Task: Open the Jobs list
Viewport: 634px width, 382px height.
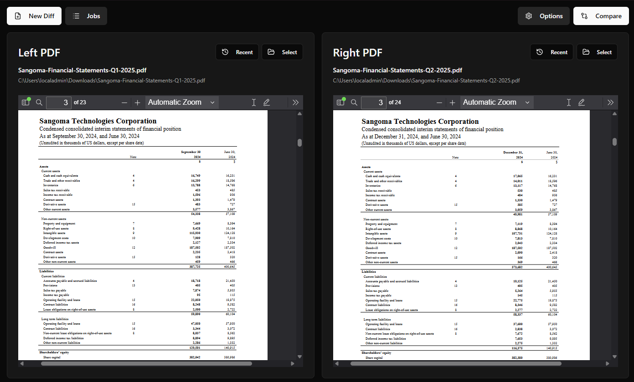Action: (86, 16)
